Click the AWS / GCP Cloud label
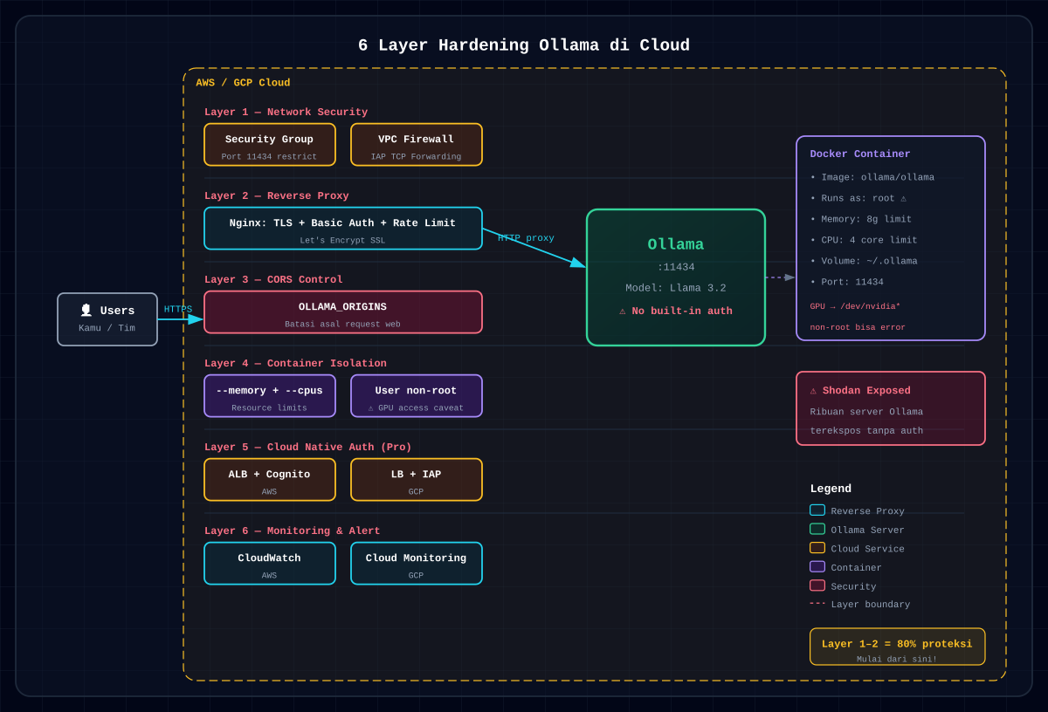The height and width of the screenshot is (712, 1048). point(243,83)
